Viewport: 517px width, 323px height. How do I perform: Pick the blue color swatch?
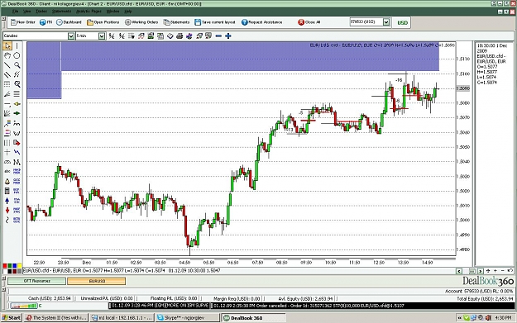tap(15, 266)
